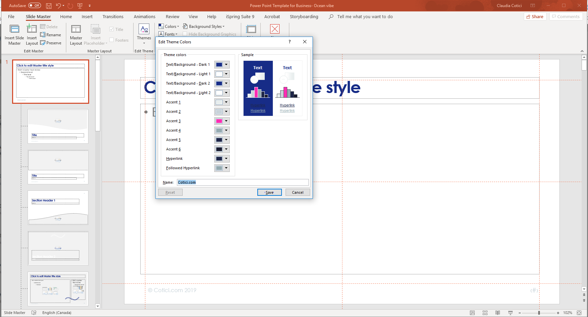Click the Cancel button in dialog

298,192
